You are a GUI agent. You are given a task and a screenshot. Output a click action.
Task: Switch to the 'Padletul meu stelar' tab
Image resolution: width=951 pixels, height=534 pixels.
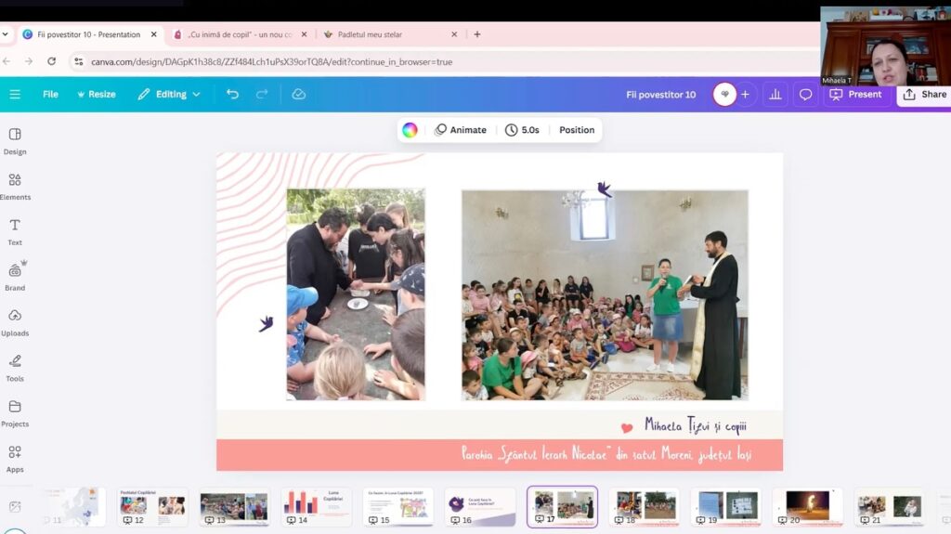pos(370,34)
